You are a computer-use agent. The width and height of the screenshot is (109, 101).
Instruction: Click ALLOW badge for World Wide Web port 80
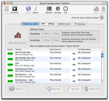click(x=10, y=54)
